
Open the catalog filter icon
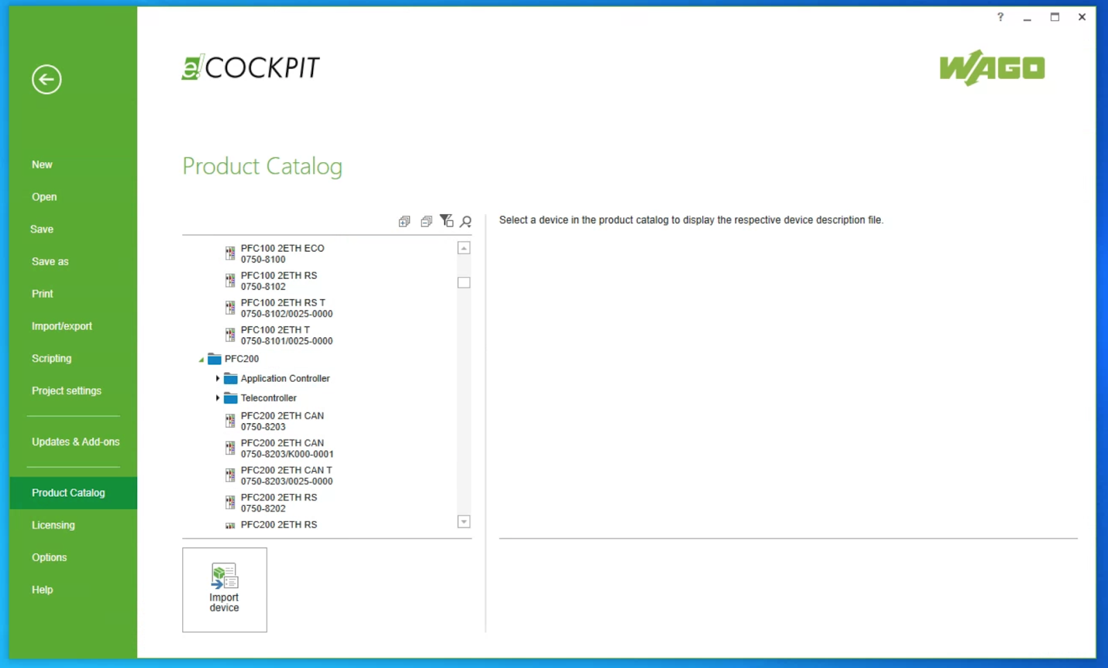tap(447, 220)
